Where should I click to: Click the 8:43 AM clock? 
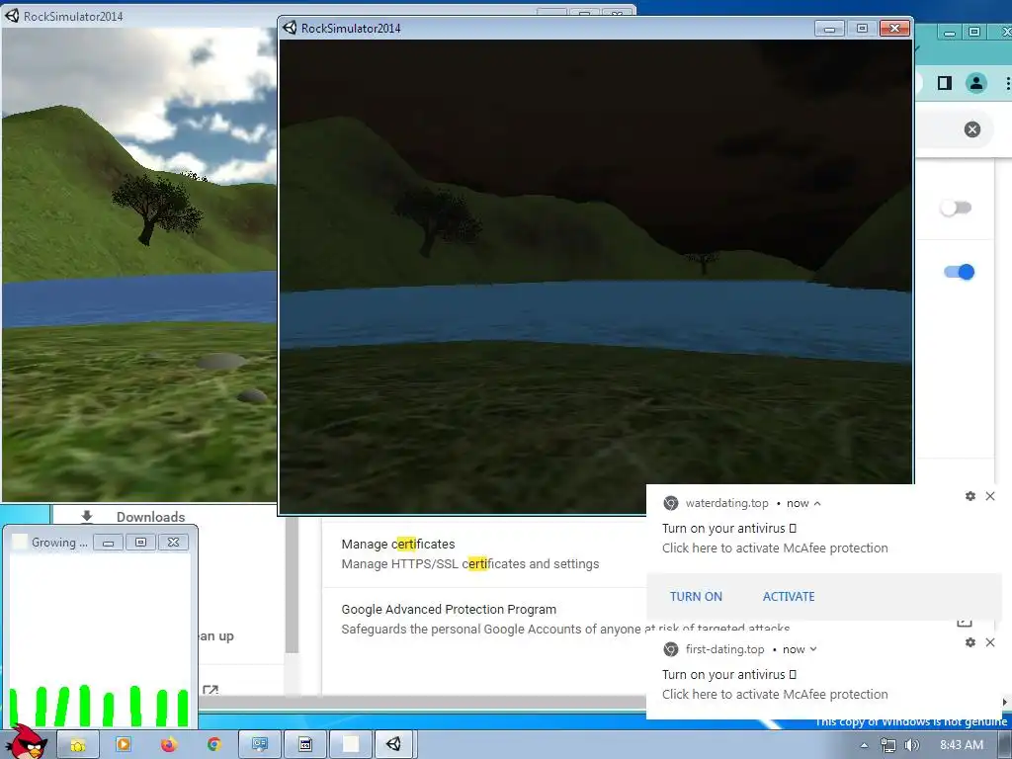coord(962,745)
